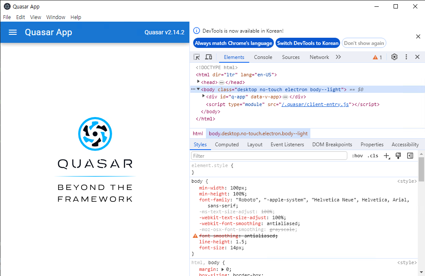Open the Accessibility tab

[405, 145]
